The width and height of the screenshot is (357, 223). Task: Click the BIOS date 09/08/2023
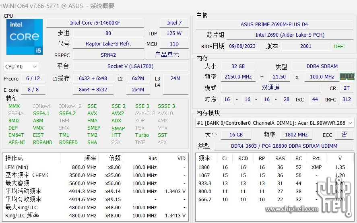coord(242,46)
